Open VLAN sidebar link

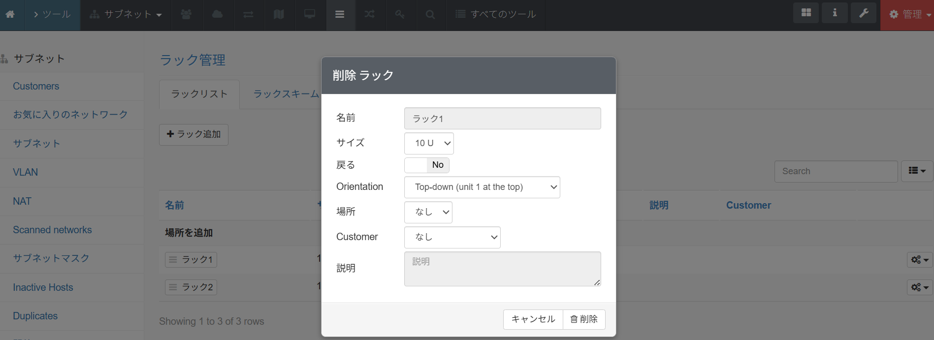[25, 172]
